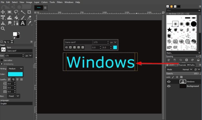202x120 pixels.
Task: Select the Paintbrush tool
Action: point(23,18)
